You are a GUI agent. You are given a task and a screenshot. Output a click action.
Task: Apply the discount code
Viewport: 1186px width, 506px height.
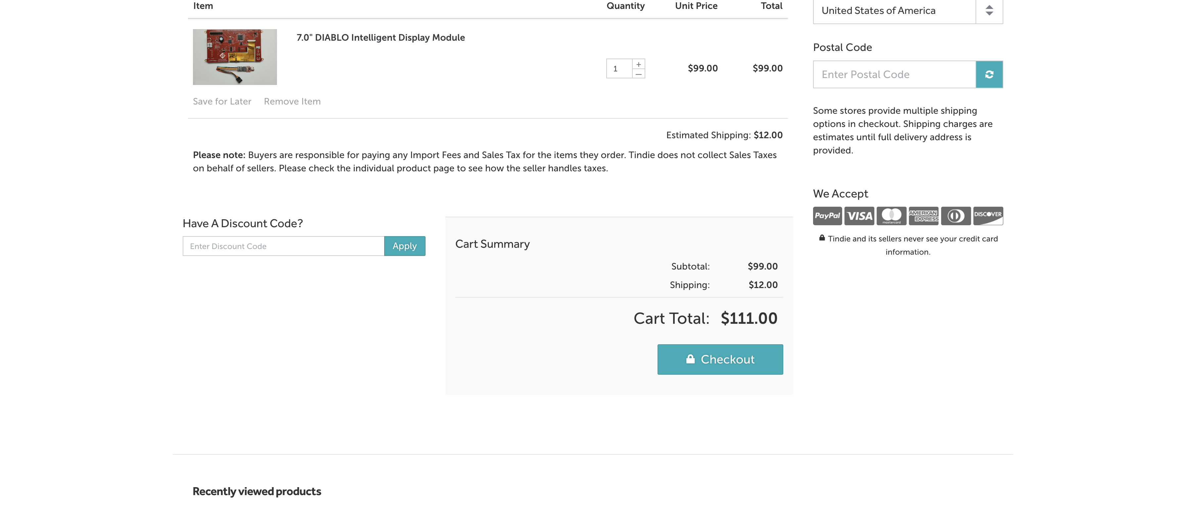(404, 246)
